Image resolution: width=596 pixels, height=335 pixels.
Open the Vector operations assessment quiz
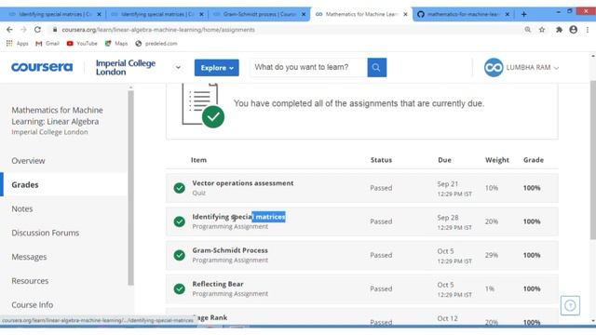coord(242,183)
